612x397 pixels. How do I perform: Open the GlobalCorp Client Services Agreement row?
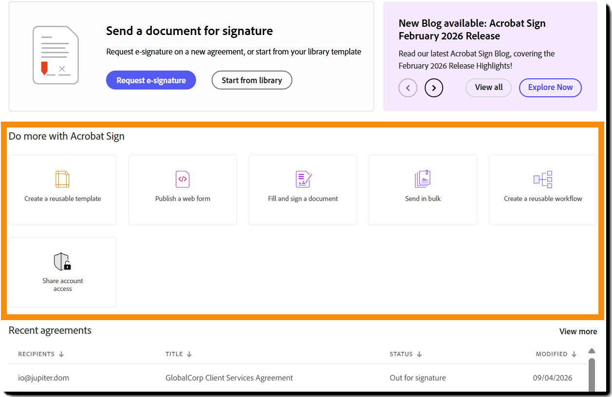point(229,378)
